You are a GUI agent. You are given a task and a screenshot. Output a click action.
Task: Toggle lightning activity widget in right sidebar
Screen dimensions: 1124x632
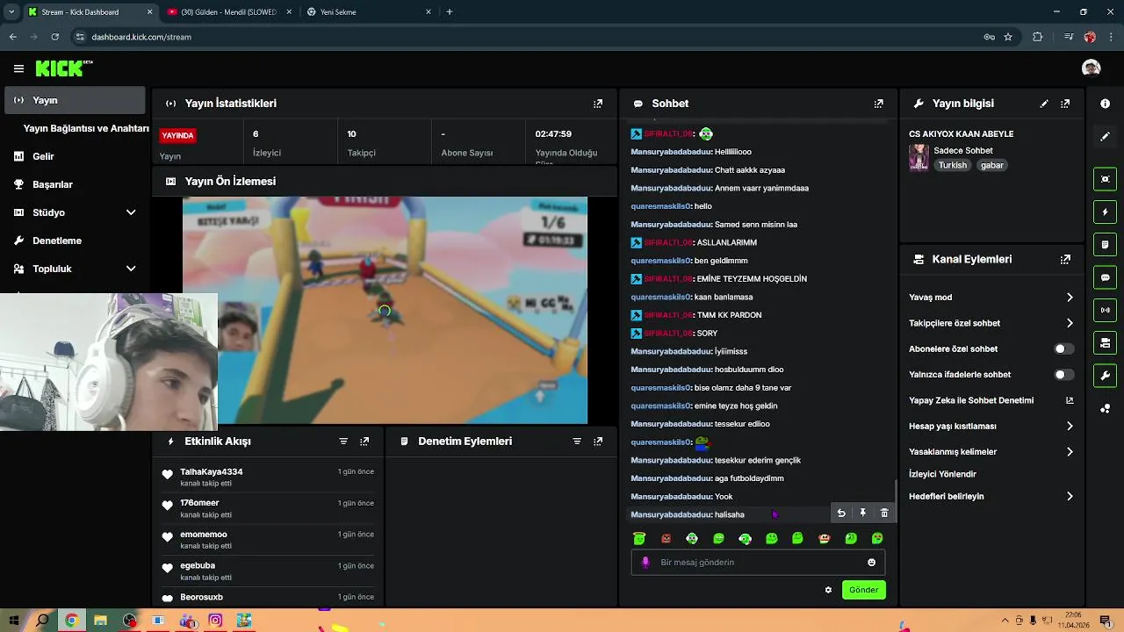tap(1105, 212)
